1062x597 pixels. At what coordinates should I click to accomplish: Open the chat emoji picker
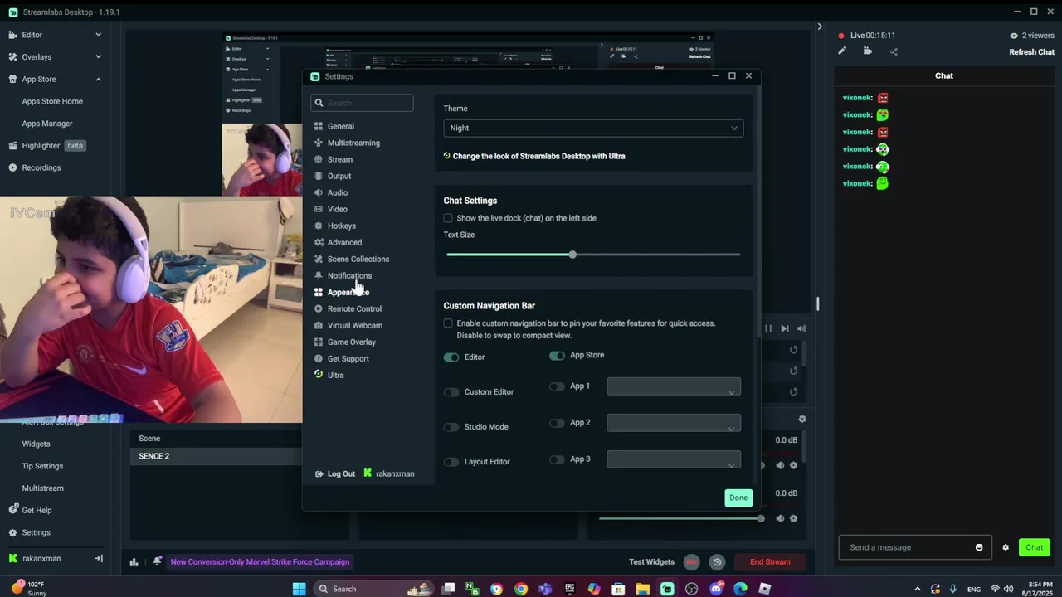[x=979, y=547]
